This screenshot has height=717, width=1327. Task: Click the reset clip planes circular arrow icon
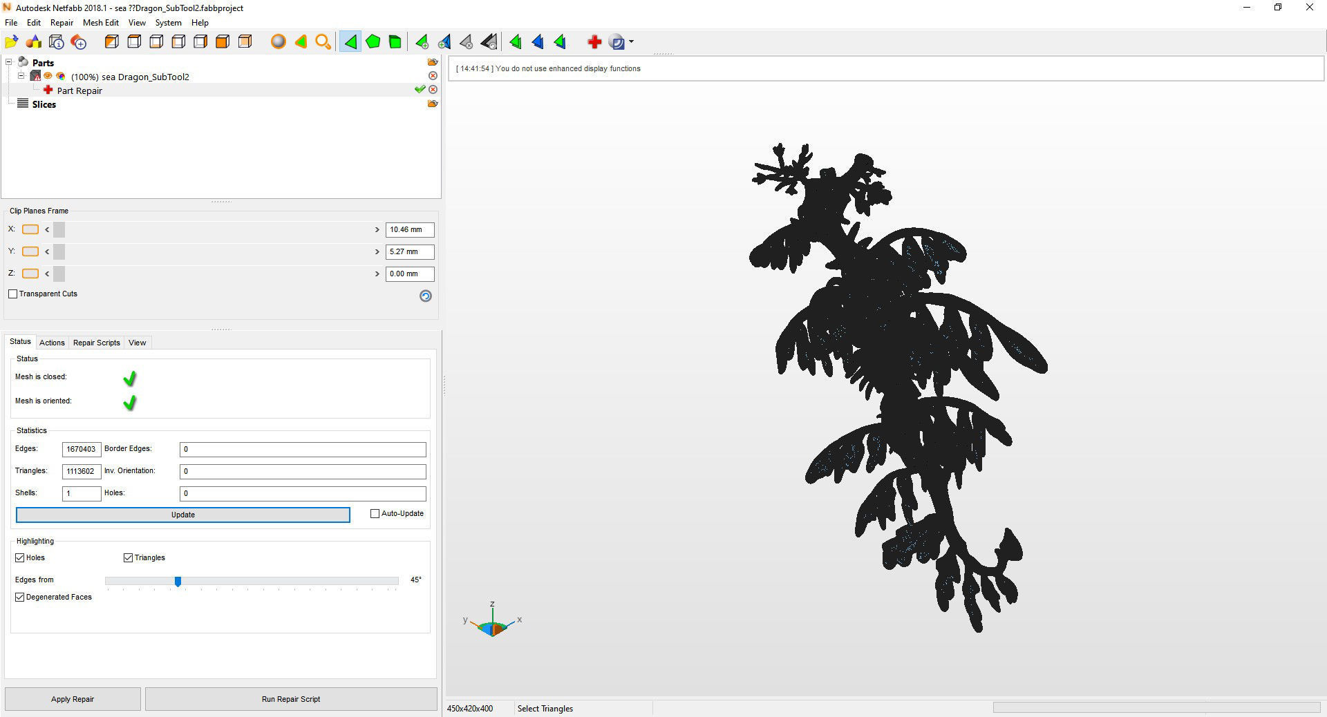(426, 296)
